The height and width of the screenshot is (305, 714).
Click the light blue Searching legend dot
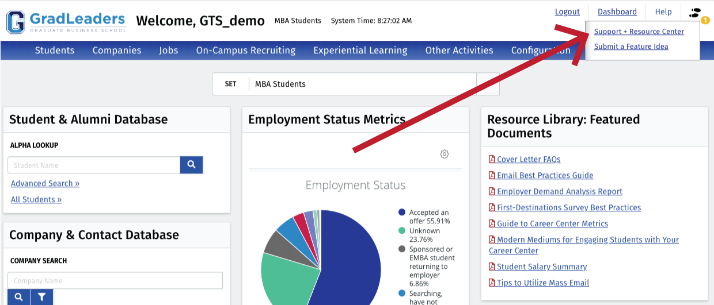pyautogui.click(x=402, y=294)
